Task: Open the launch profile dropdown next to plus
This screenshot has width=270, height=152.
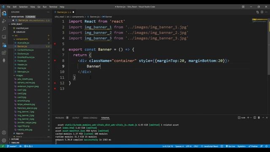Action: tap(251, 117)
